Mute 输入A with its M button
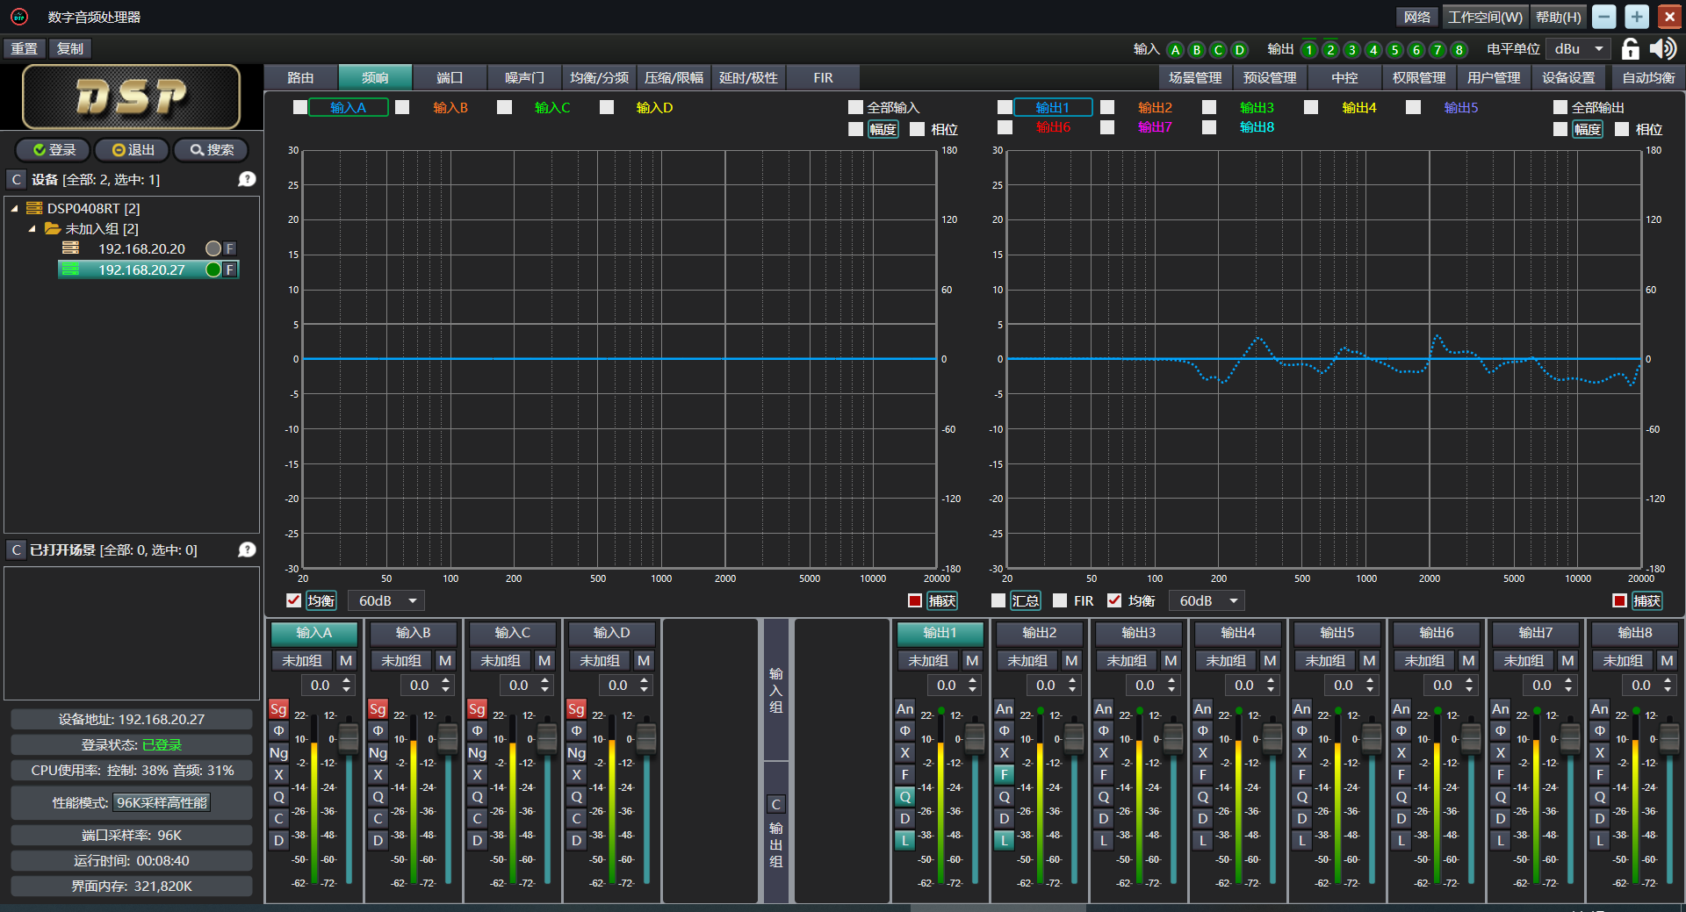 [346, 661]
